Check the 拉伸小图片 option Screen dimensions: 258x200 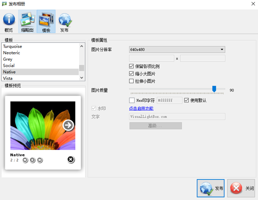pyautogui.click(x=132, y=81)
